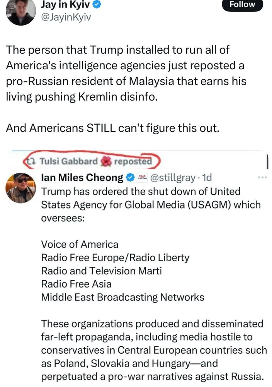Click the "Voice of America" line in the repost
Screen dimensions: 272x387
pos(80,244)
